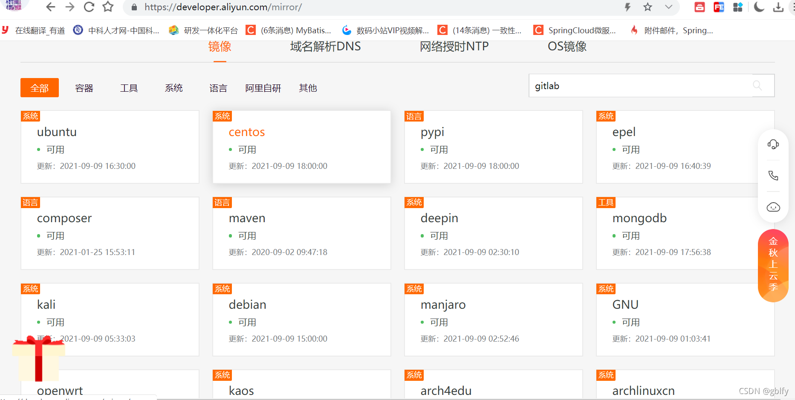Open the centos mirror card

coord(301,147)
